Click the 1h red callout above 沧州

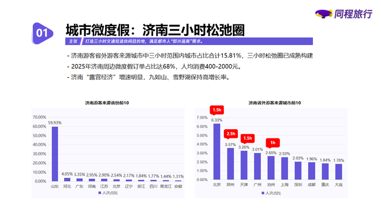pos(273,143)
